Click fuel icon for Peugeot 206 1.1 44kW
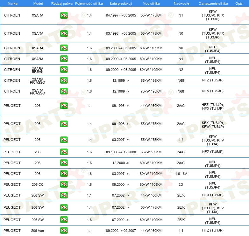Viewport: 249px width, 236px height. tap(64, 106)
